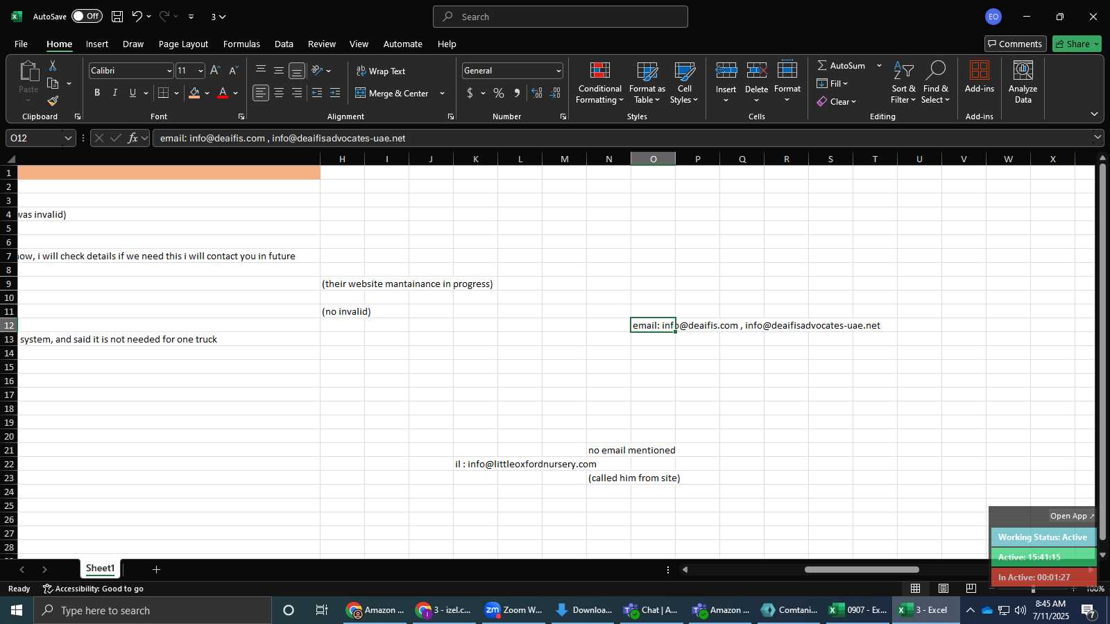Open the Fill dropdown

[x=832, y=83]
